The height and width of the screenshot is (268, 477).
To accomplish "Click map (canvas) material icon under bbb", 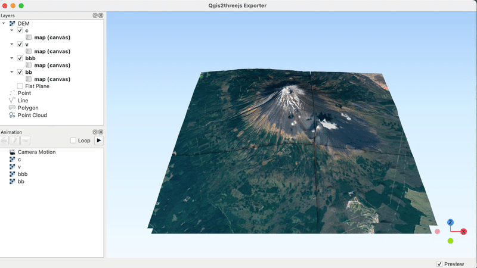I will (29, 66).
